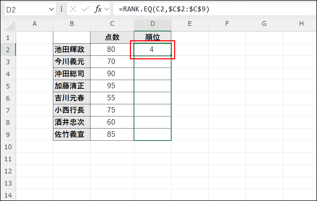
Task: Click the 点数 header cell
Action: (x=112, y=37)
